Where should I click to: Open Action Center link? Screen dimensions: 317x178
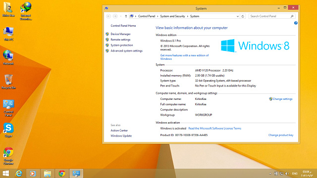pyautogui.click(x=119, y=131)
